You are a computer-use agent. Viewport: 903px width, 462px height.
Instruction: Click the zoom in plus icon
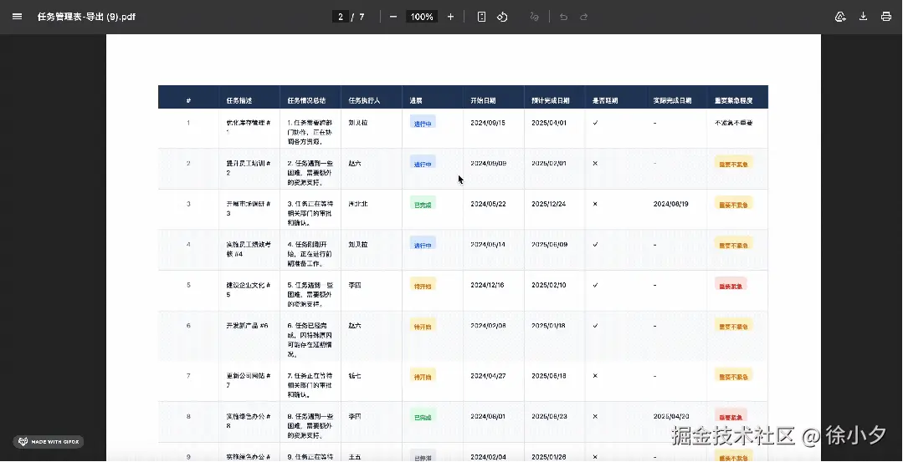[x=450, y=17]
